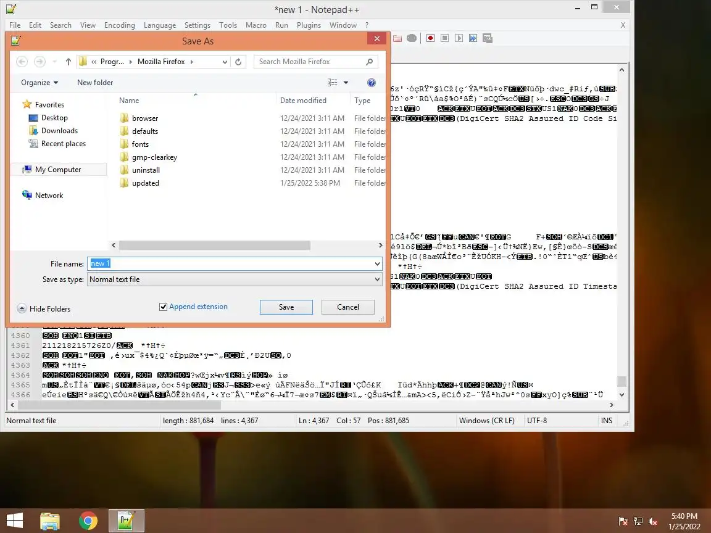711x533 pixels.
Task: Click the network tray icon
Action: coord(638,521)
